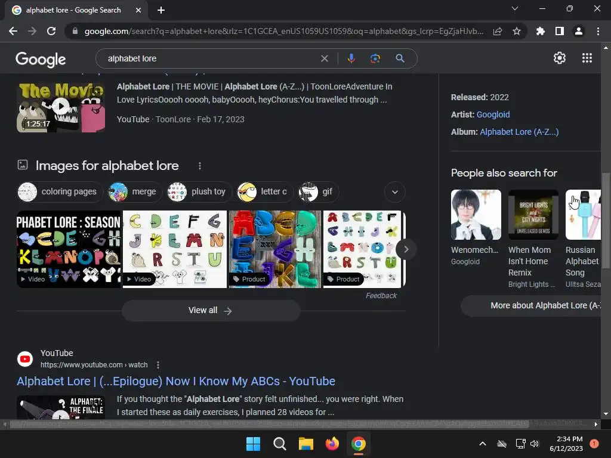The width and height of the screenshot is (611, 458).
Task: Select the coloring pages image chip
Action: [60, 191]
